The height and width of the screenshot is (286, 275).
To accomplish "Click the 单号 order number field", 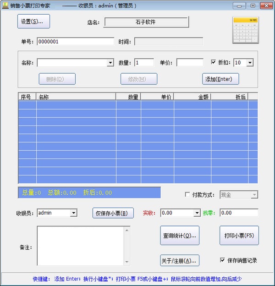I will tap(75, 41).
